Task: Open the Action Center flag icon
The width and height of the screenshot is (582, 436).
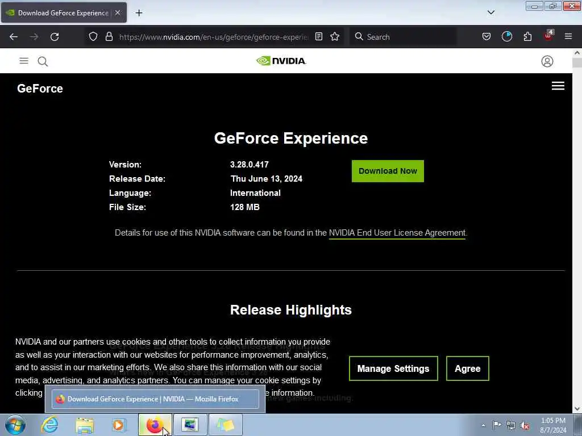Action: [x=497, y=425]
